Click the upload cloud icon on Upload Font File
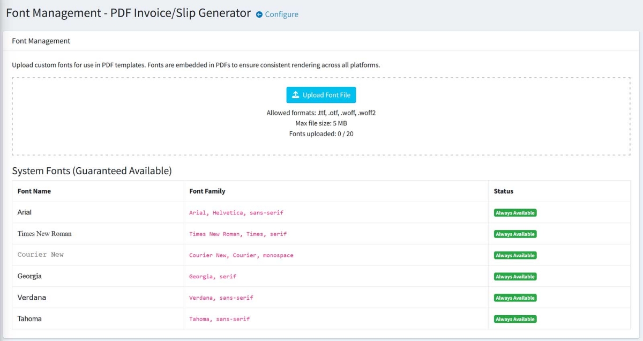Screen dimensions: 643x341 coord(295,95)
